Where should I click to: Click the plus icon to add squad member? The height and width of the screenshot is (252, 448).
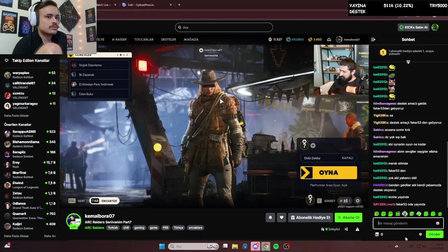[313, 146]
